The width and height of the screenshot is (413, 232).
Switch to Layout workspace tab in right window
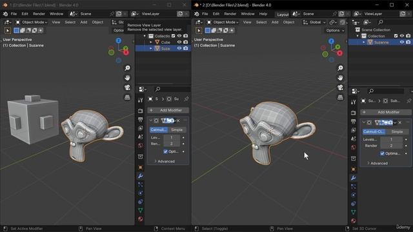pyautogui.click(x=283, y=14)
